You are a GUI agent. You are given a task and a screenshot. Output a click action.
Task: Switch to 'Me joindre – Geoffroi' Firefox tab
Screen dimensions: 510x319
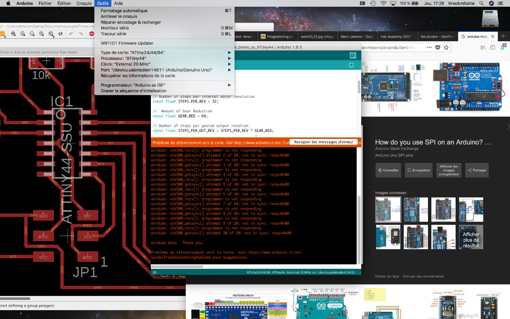pos(437,37)
